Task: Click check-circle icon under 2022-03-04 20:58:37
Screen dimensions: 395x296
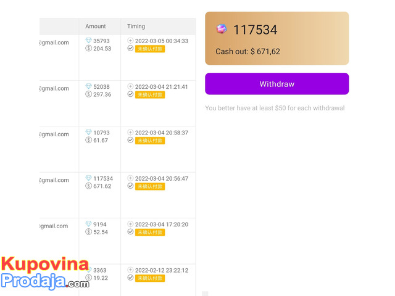Action: [x=130, y=140]
